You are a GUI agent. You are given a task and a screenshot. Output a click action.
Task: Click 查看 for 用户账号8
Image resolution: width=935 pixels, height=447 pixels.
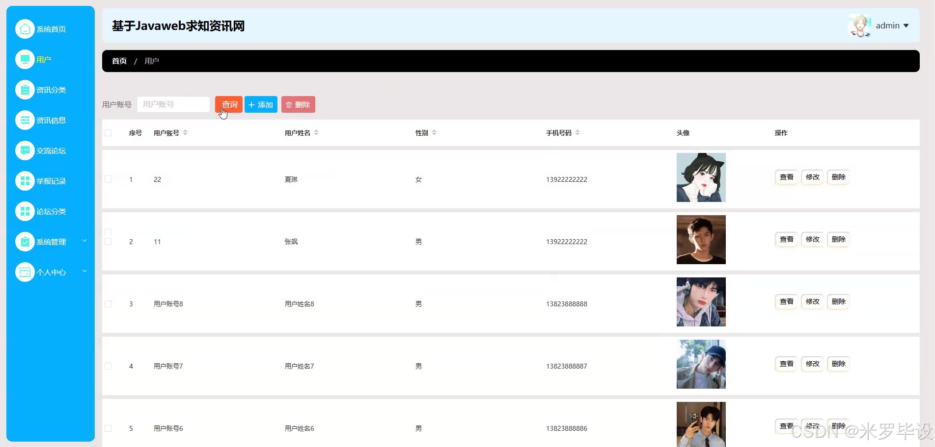click(x=787, y=301)
